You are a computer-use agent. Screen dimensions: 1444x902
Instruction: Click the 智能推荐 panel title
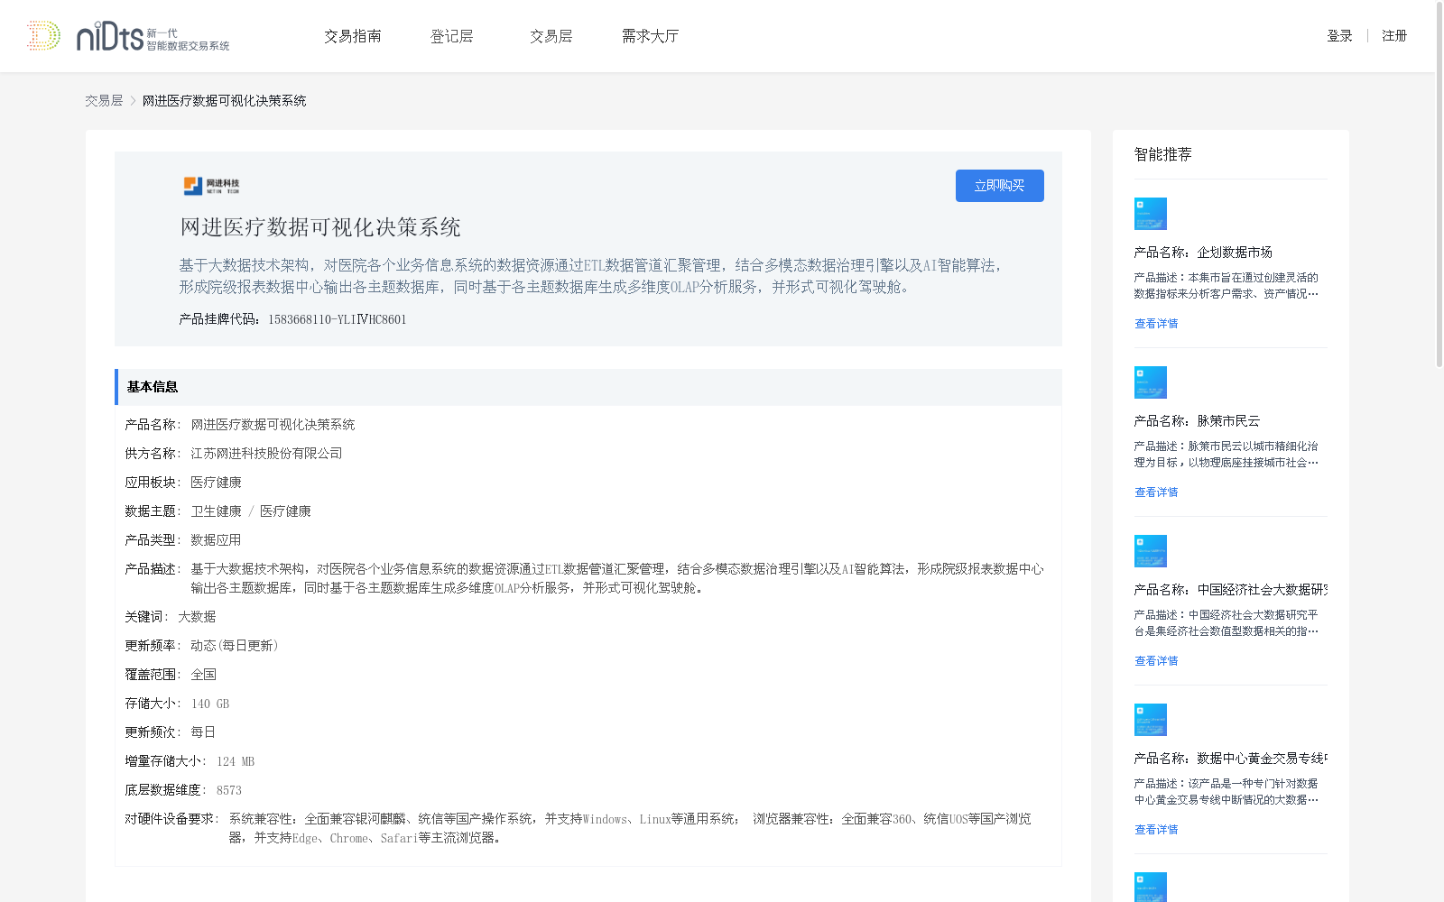coord(1162,154)
